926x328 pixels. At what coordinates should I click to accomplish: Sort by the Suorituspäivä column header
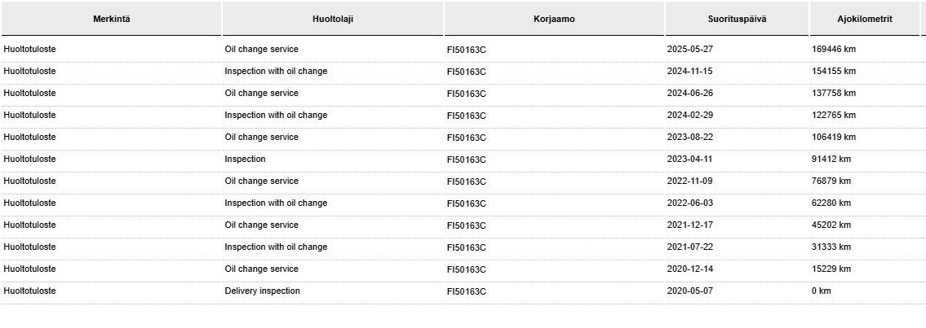coord(737,19)
